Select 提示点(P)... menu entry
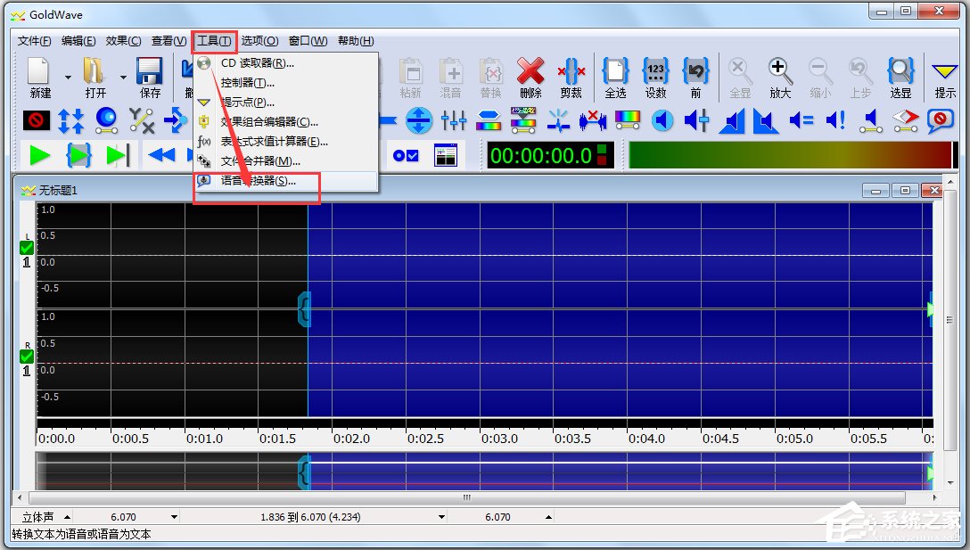 tap(286, 103)
